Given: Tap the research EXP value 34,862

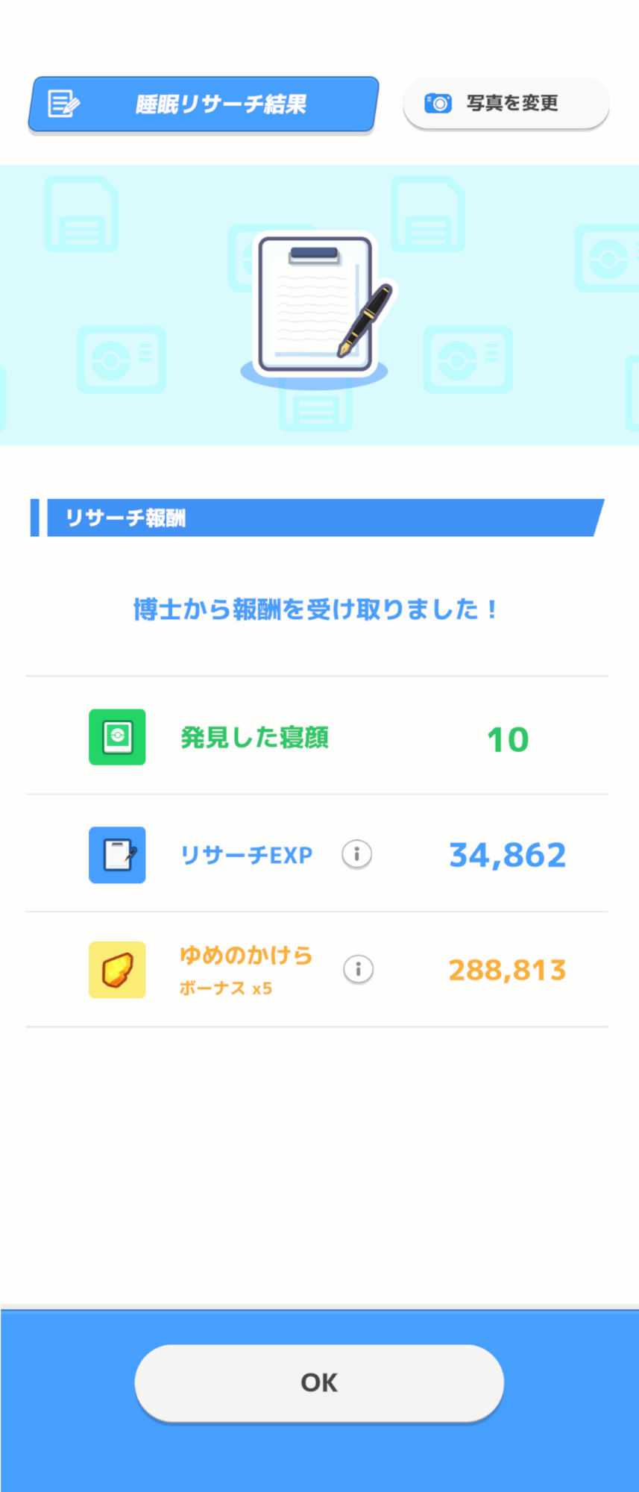Looking at the screenshot, I should click(507, 855).
